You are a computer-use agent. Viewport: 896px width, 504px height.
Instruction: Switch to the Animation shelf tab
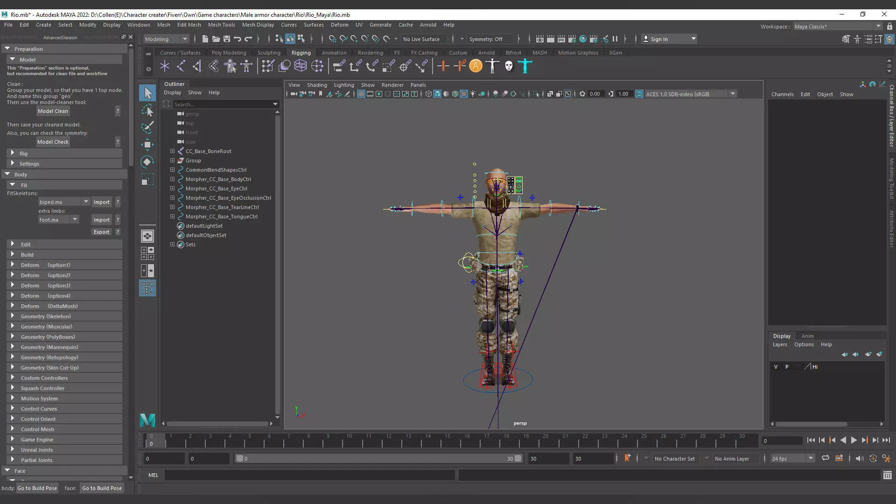click(334, 53)
